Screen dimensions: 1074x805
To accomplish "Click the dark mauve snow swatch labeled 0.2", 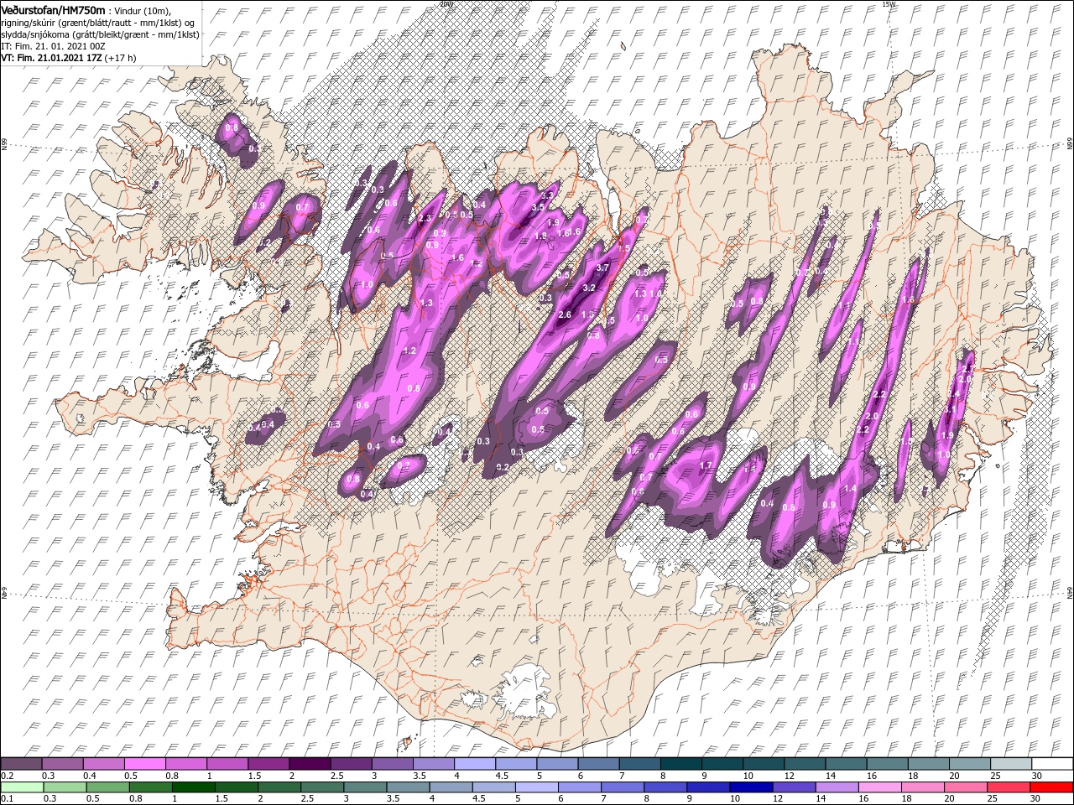I will [21, 764].
